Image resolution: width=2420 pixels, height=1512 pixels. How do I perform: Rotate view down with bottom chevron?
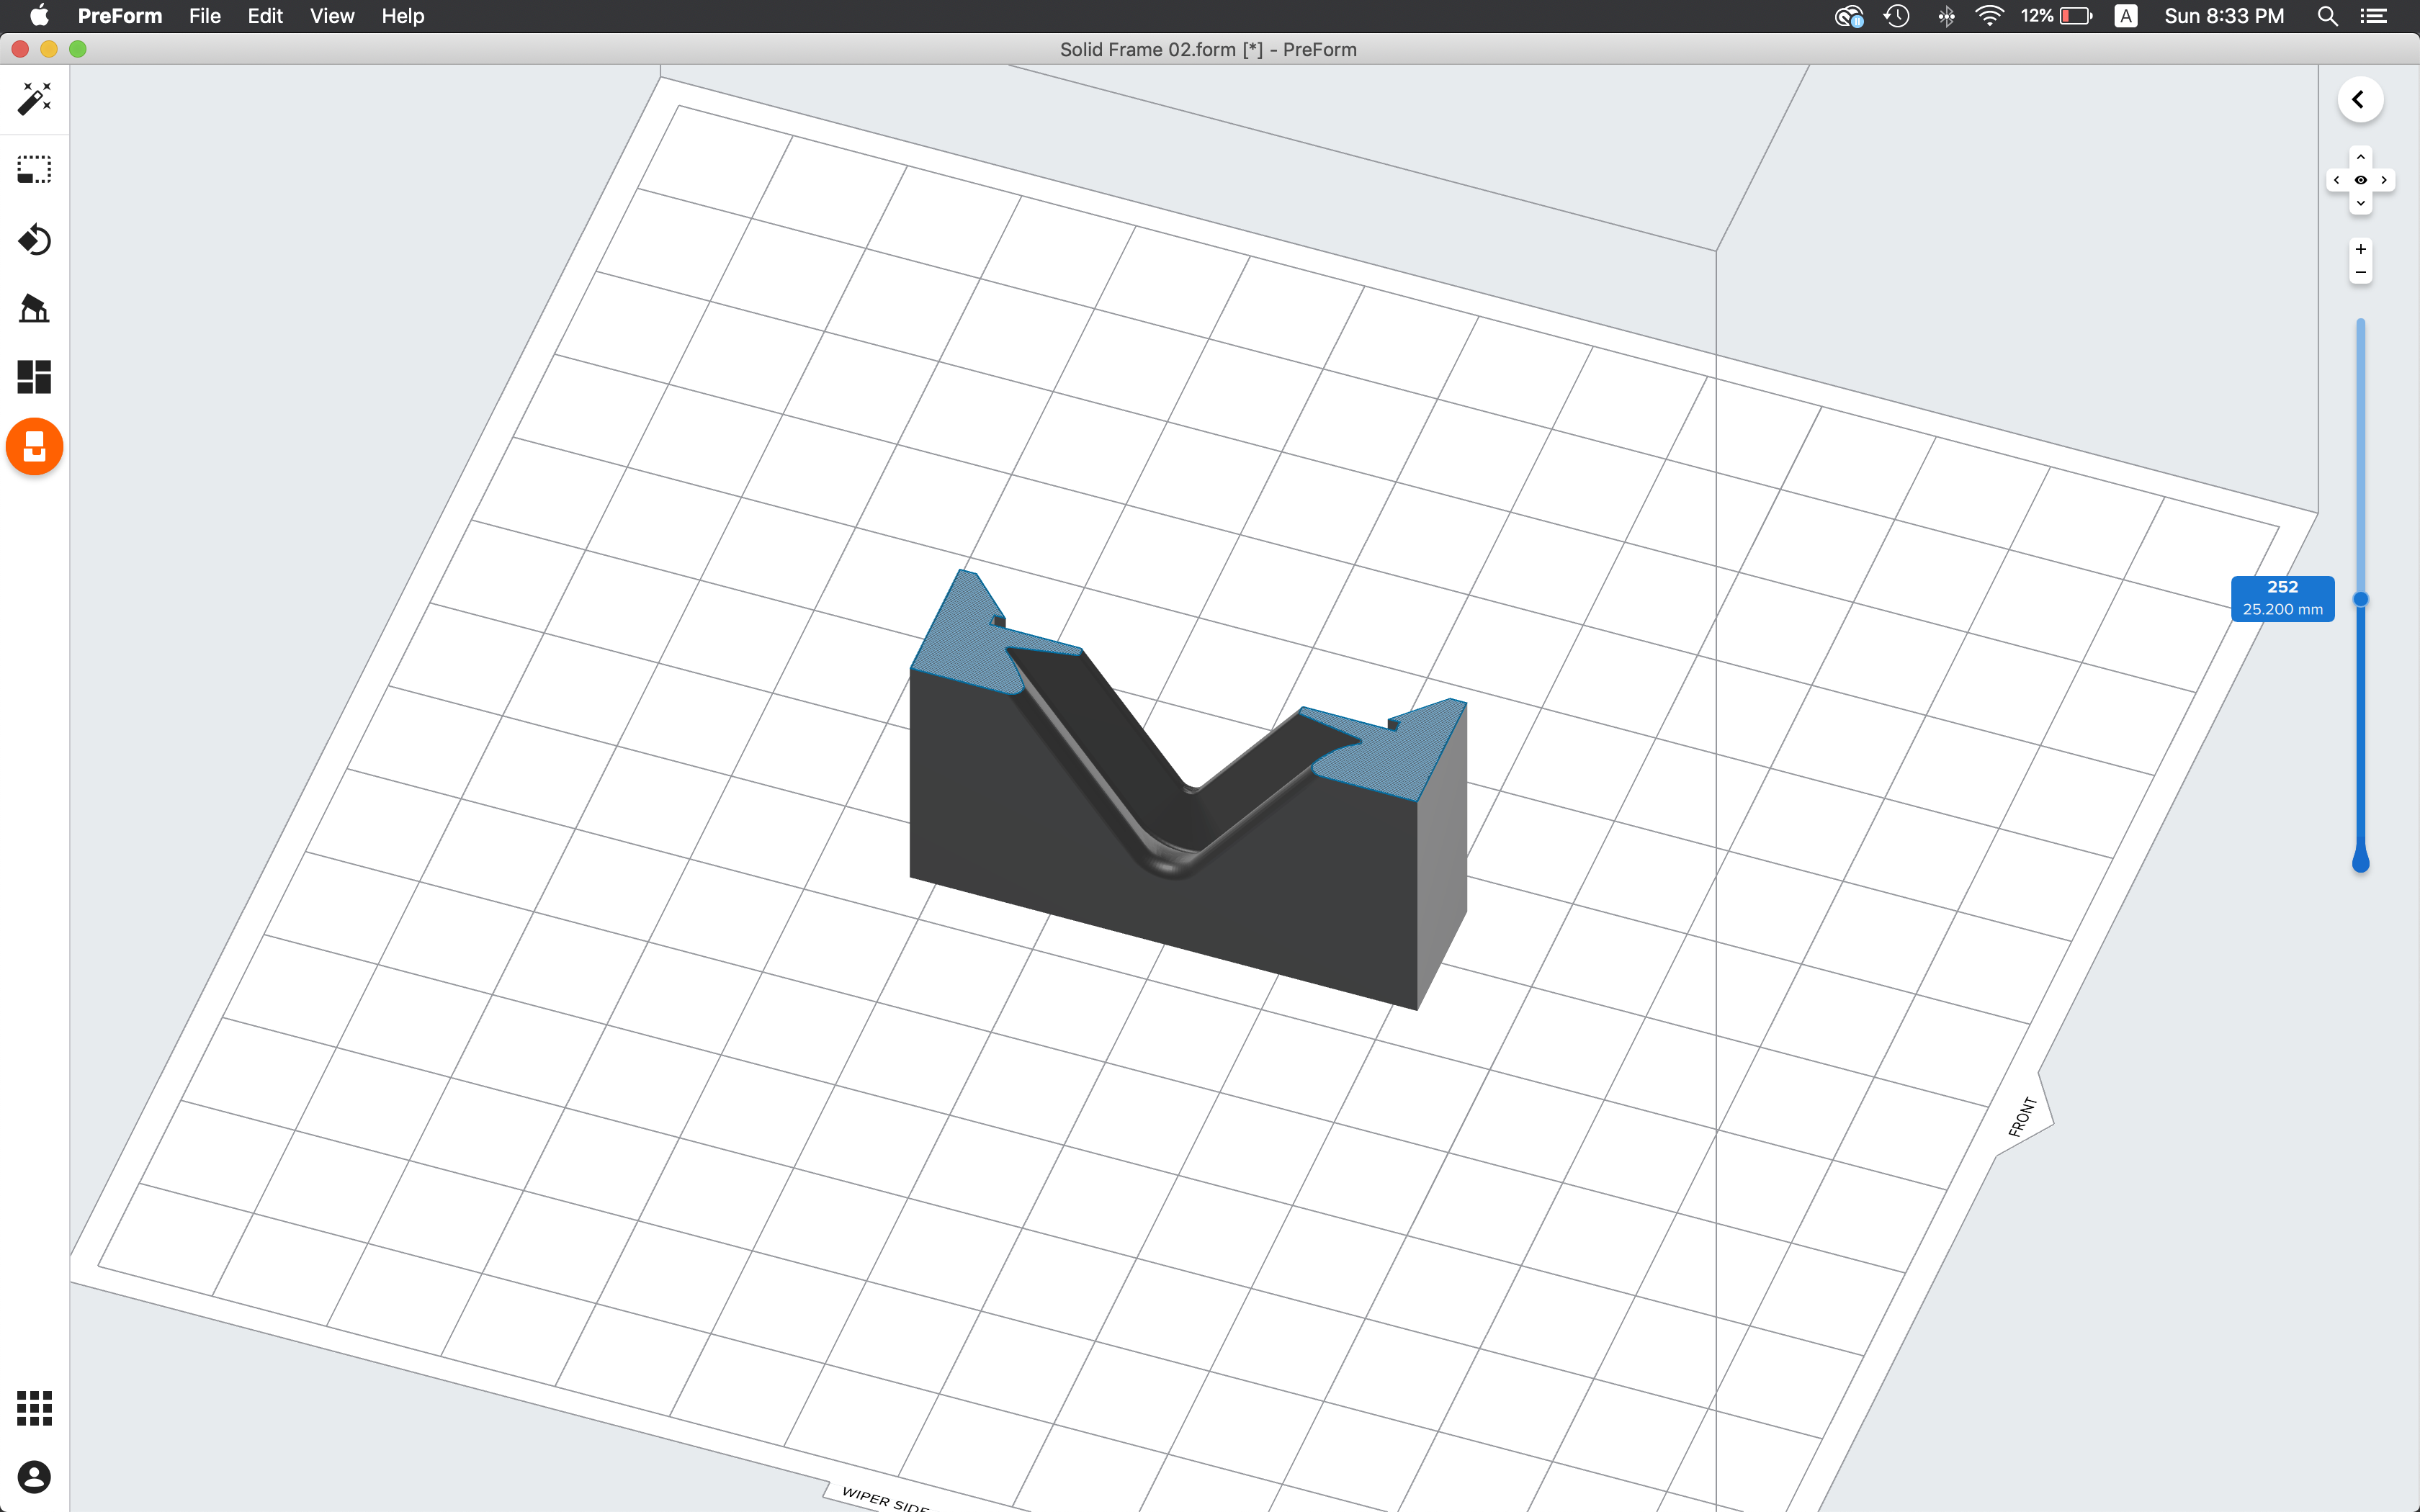point(2360,204)
